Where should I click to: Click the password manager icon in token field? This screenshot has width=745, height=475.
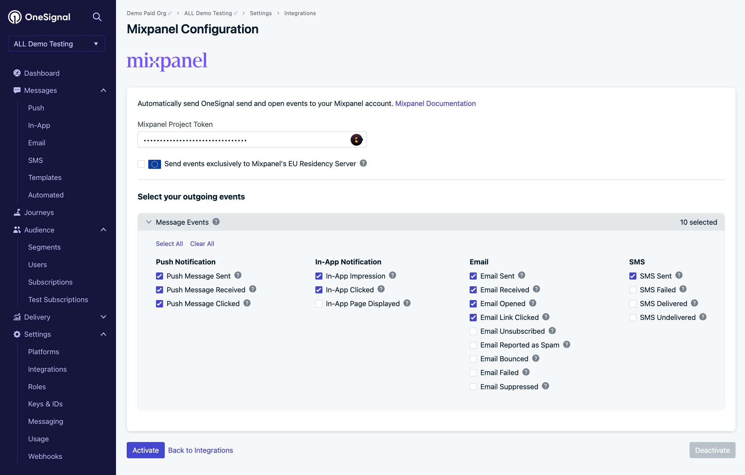click(356, 140)
